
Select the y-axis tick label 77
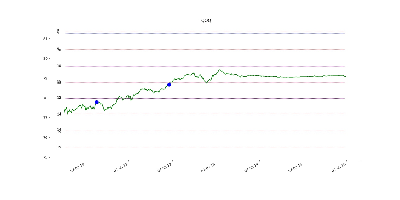(45, 118)
